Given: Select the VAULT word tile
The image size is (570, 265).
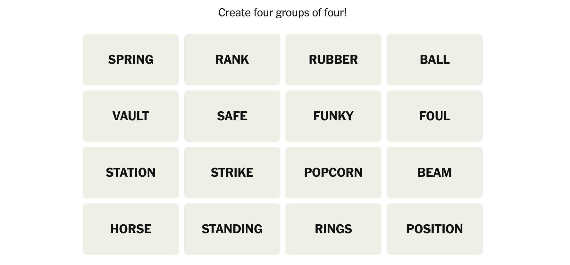Looking at the screenshot, I should pos(130,116).
